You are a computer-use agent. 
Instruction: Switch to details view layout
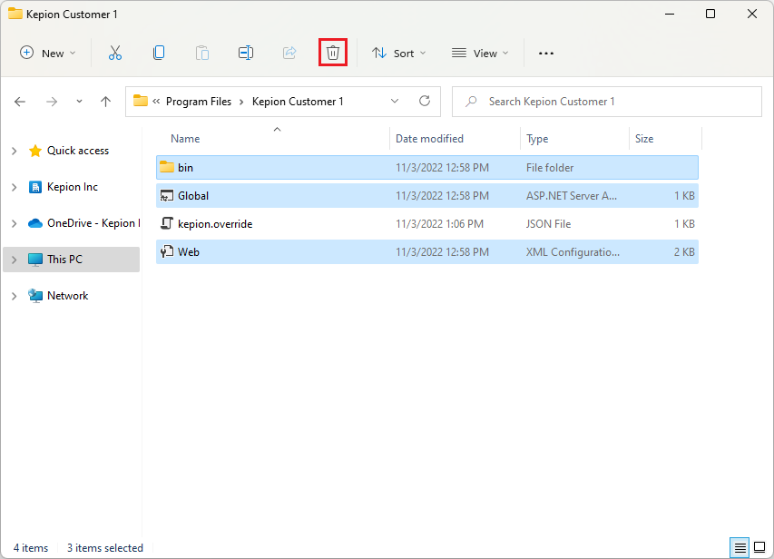(740, 547)
